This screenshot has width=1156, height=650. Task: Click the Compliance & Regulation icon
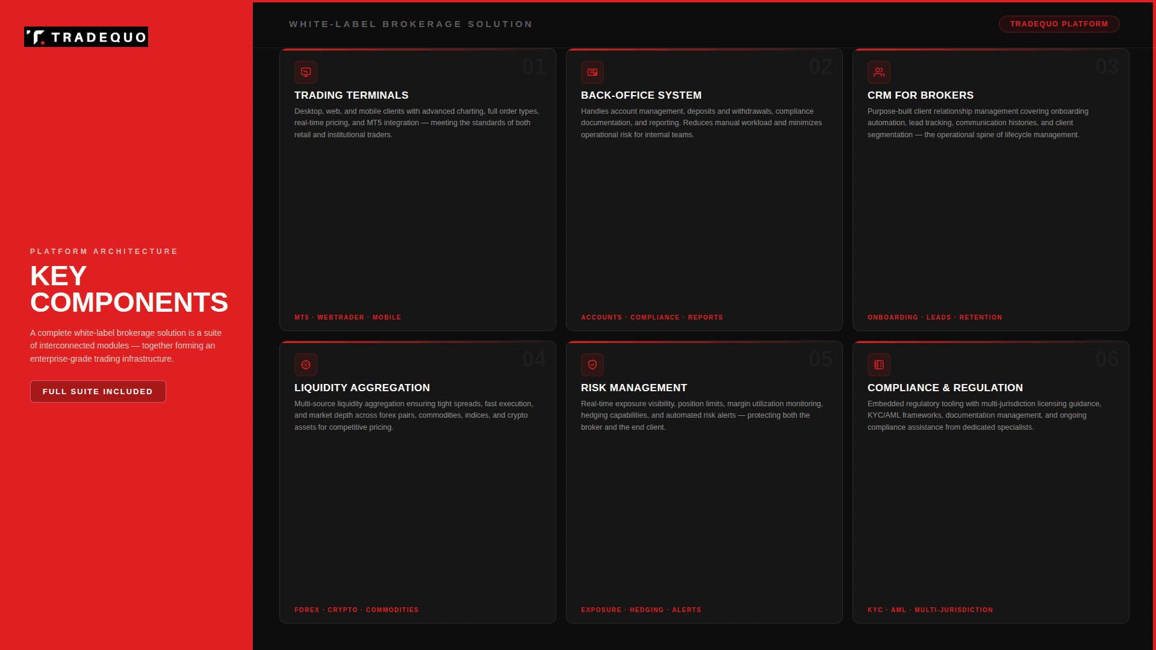tap(879, 365)
